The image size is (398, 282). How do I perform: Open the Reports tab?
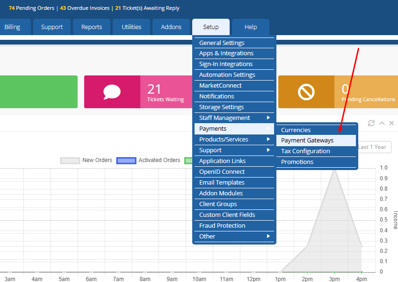point(92,27)
